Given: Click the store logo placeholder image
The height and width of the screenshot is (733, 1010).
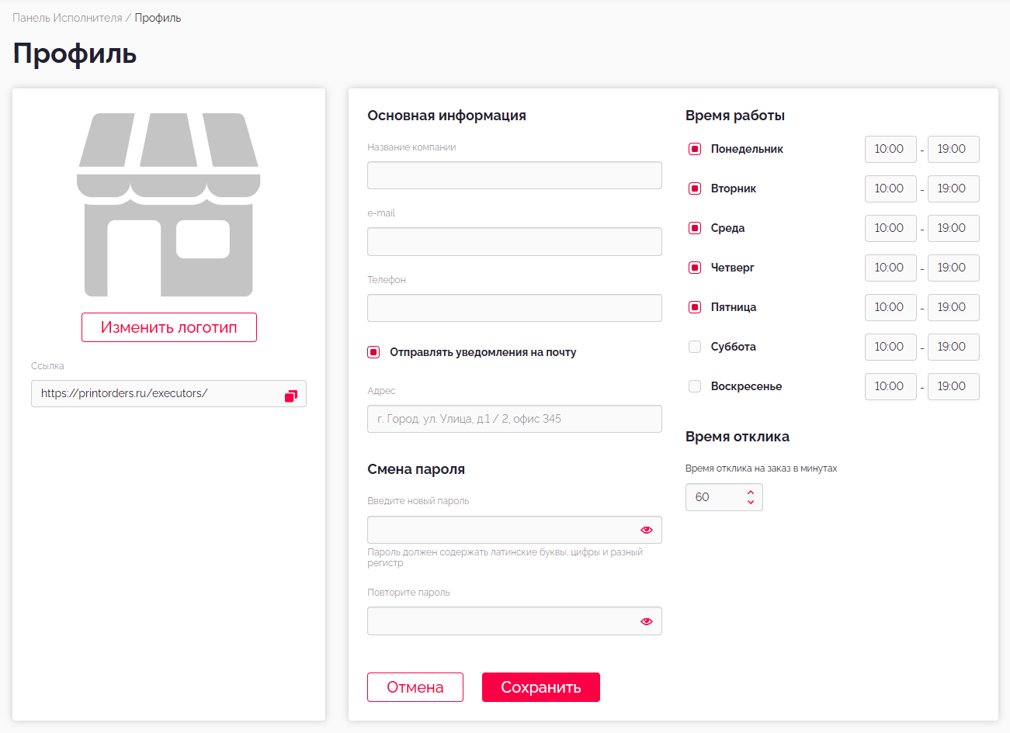Looking at the screenshot, I should coord(168,205).
